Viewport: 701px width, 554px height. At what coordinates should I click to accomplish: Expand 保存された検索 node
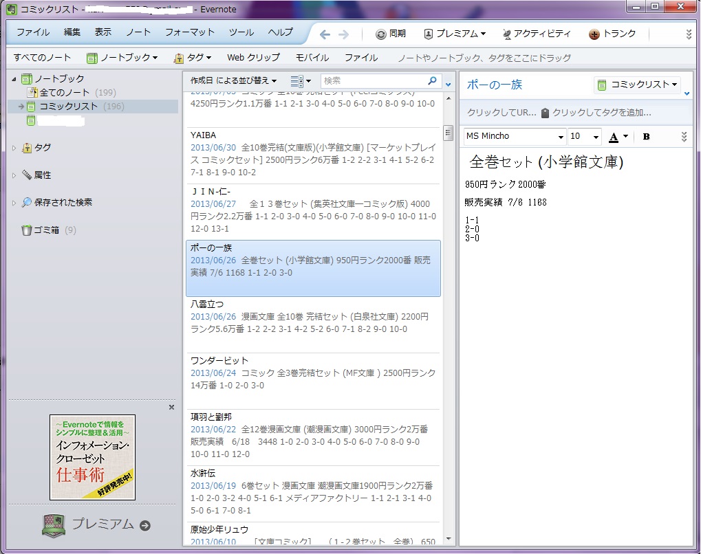click(x=14, y=203)
